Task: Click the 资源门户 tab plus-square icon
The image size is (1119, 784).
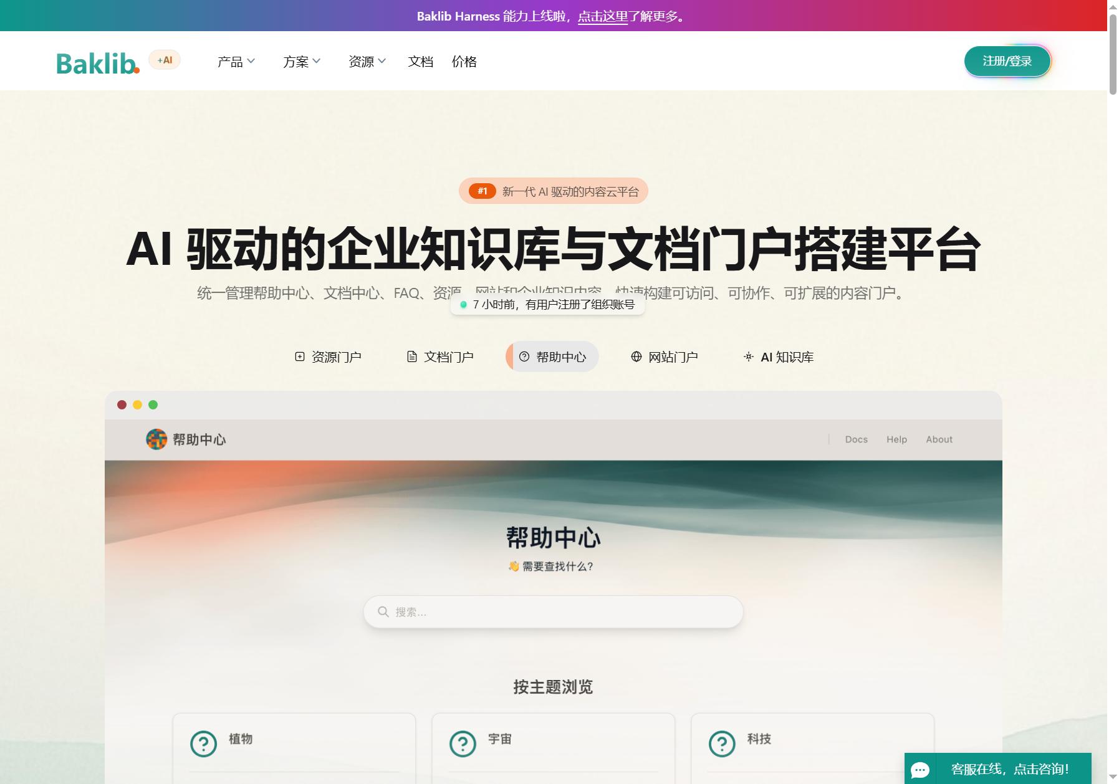Action: click(x=300, y=356)
